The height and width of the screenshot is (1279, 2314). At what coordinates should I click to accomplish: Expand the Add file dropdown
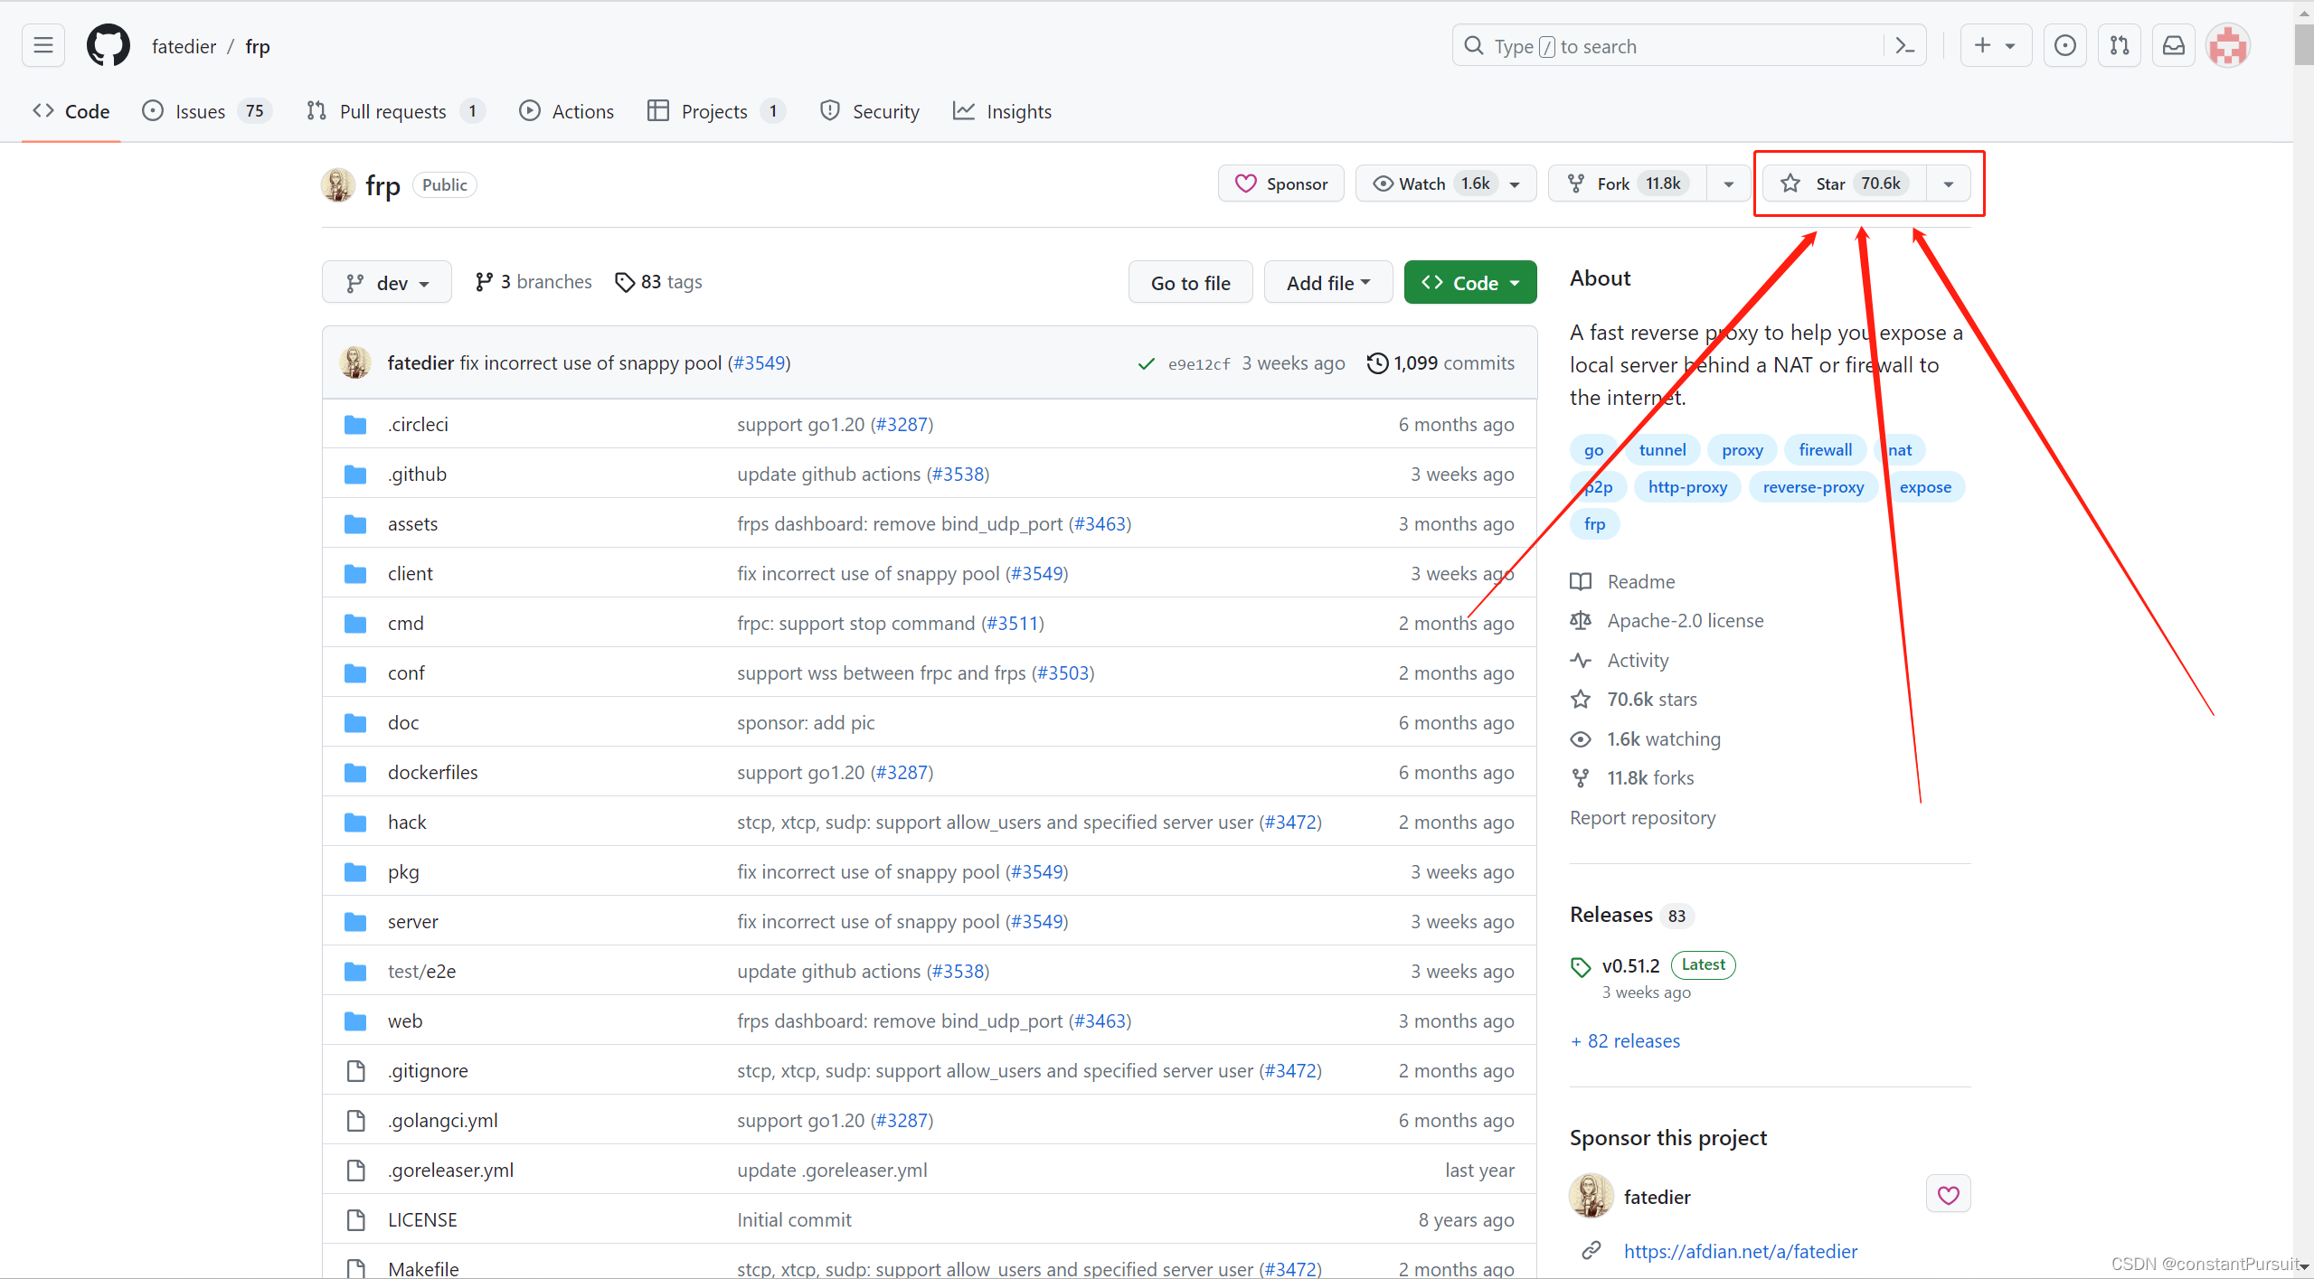pyautogui.click(x=1327, y=283)
